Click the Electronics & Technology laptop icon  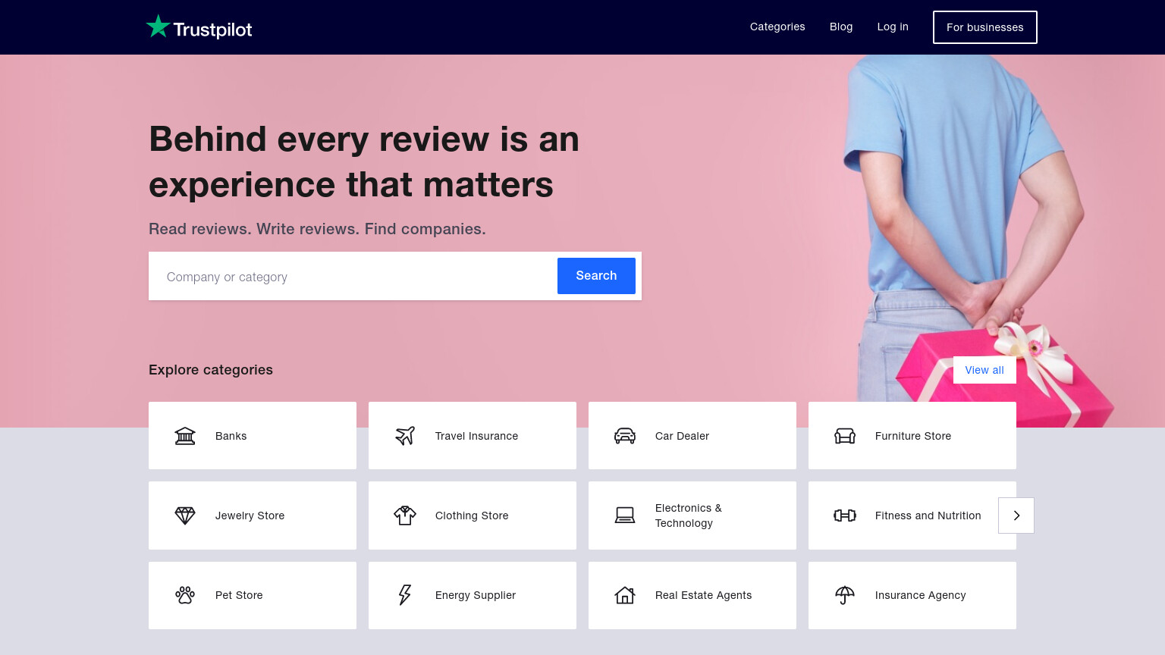[625, 516]
